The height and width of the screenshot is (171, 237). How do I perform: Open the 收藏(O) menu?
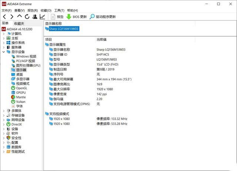click(x=46, y=10)
